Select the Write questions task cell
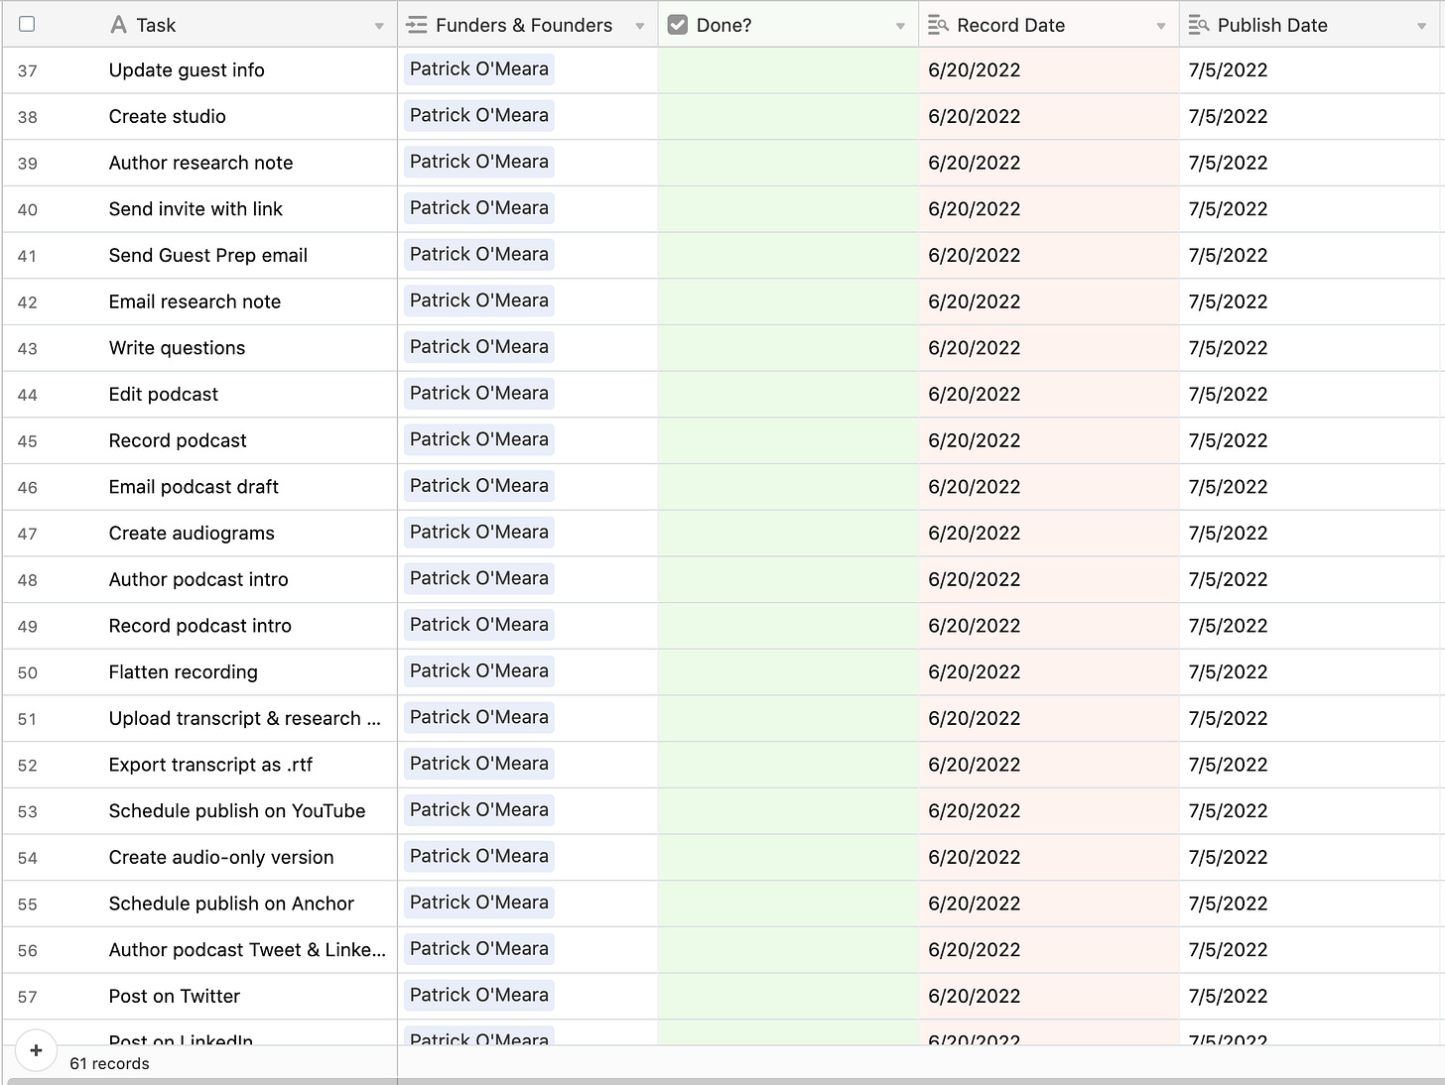This screenshot has width=1445, height=1085. click(177, 348)
